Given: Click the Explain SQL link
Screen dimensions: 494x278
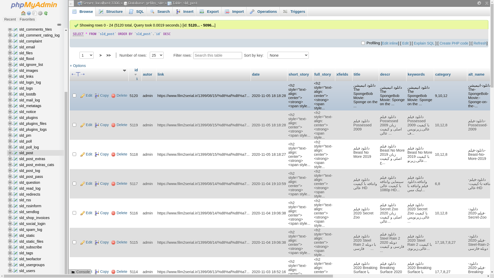Looking at the screenshot, I should [424, 43].
